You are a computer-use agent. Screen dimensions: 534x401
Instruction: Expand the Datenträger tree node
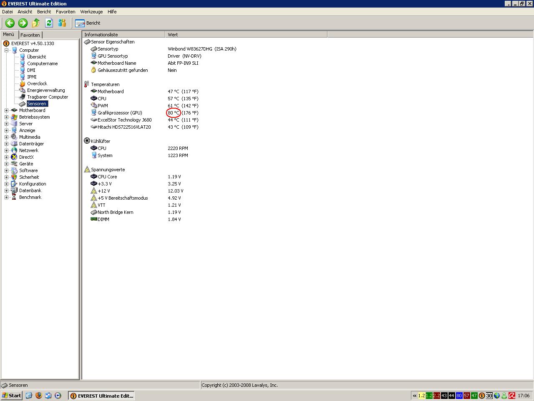coord(6,144)
